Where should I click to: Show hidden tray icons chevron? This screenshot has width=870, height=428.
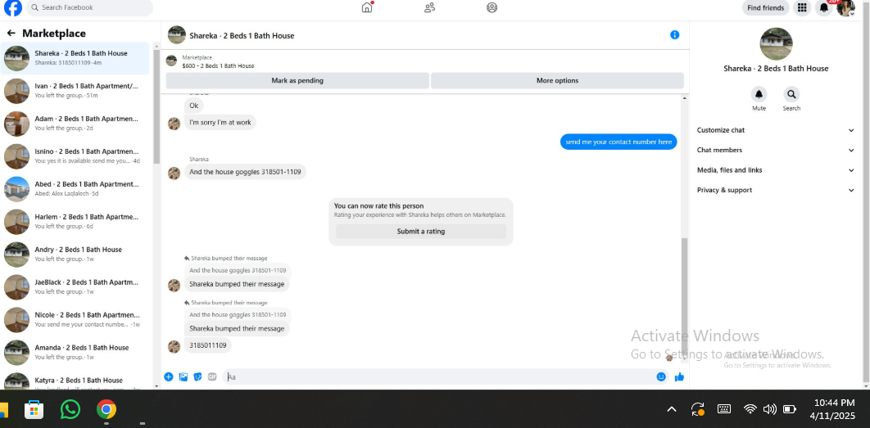click(x=672, y=410)
